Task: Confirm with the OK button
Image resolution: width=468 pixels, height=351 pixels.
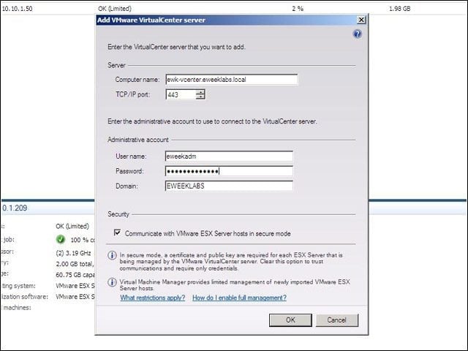Action: pyautogui.click(x=290, y=320)
